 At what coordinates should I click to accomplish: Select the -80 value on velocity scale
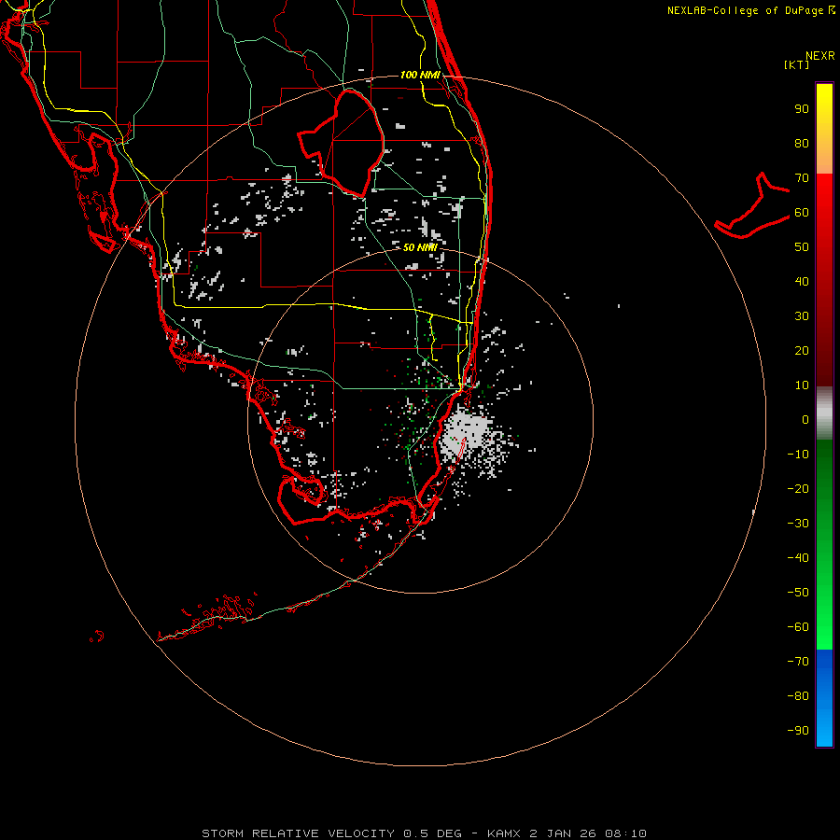(798, 696)
